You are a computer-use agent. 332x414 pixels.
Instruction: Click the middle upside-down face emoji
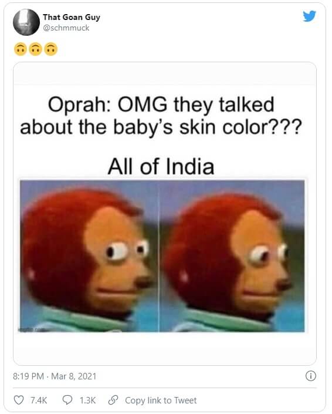pos(36,49)
